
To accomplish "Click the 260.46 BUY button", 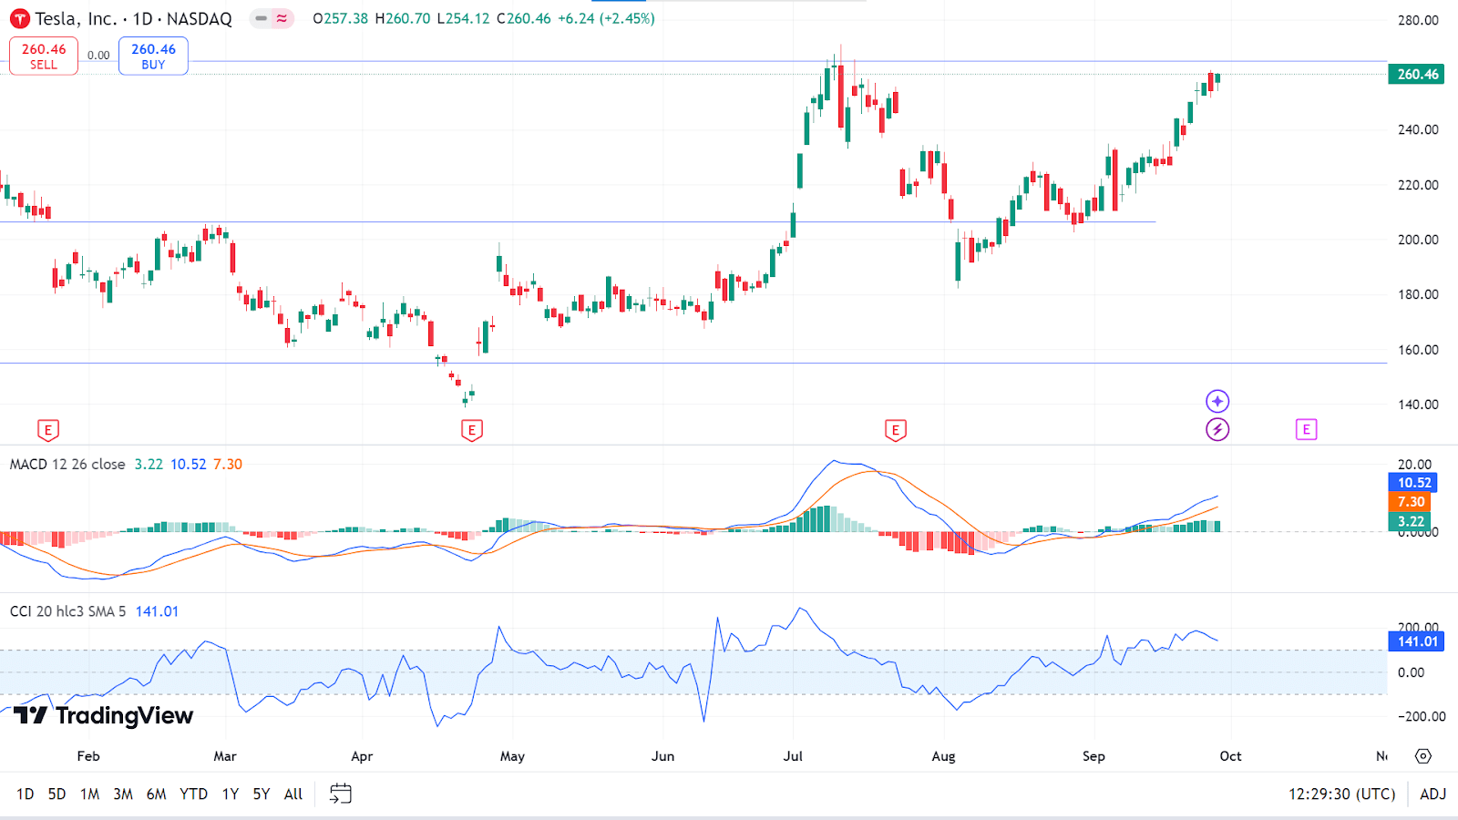I will (153, 56).
